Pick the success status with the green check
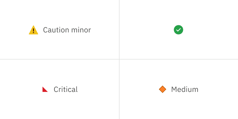The image size is (238, 119). [178, 30]
